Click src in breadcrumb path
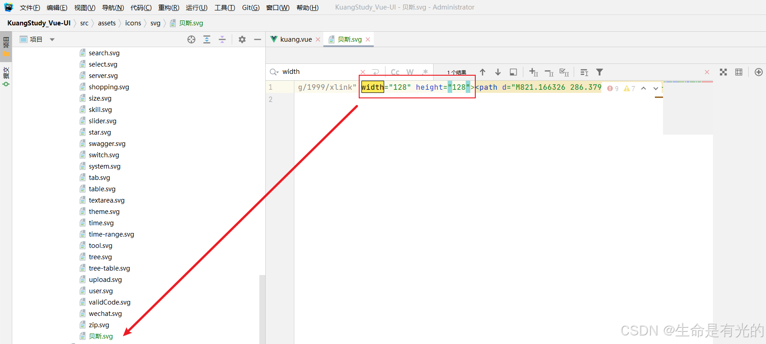The width and height of the screenshot is (766, 344). [x=84, y=23]
